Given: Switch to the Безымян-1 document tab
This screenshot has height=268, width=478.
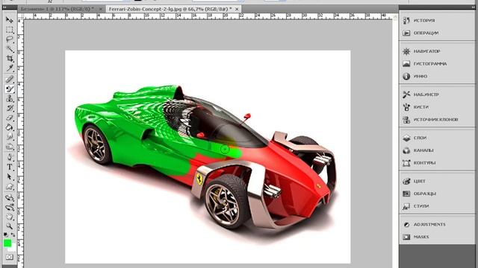Looking at the screenshot, I should (x=58, y=9).
